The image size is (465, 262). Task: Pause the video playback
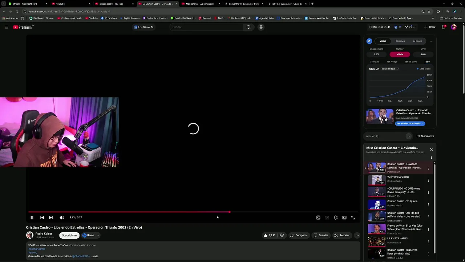32,218
